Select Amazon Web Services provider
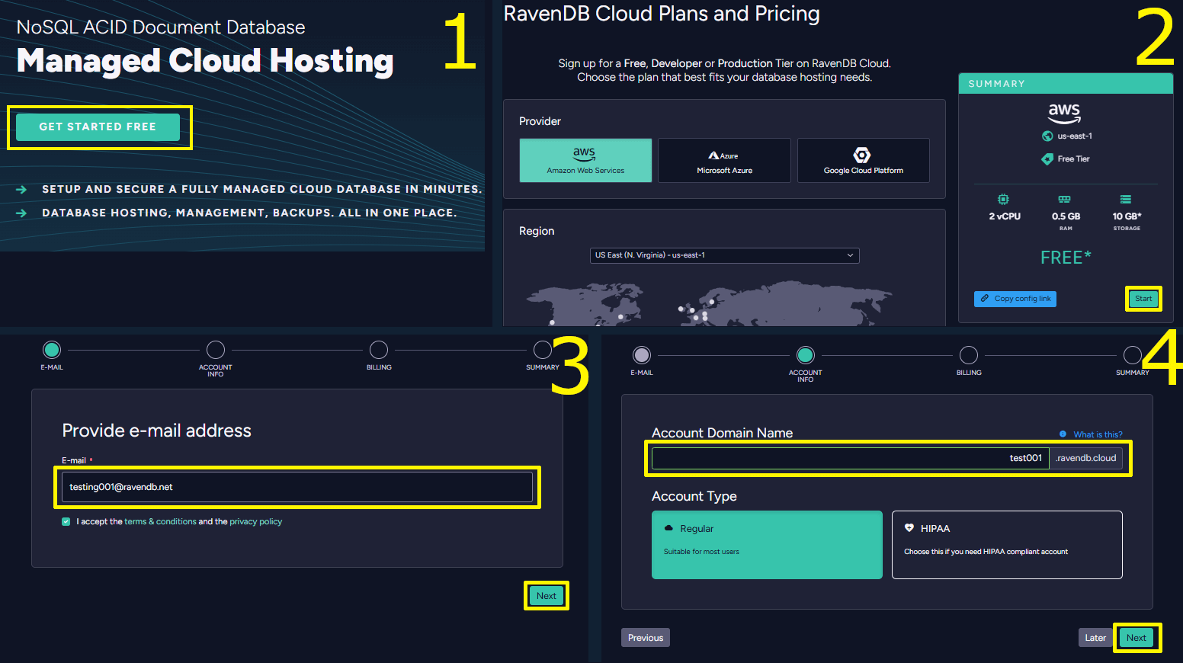The image size is (1183, 663). click(x=585, y=160)
